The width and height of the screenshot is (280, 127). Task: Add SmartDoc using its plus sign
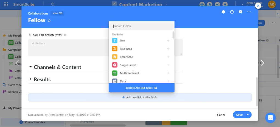click(x=168, y=57)
